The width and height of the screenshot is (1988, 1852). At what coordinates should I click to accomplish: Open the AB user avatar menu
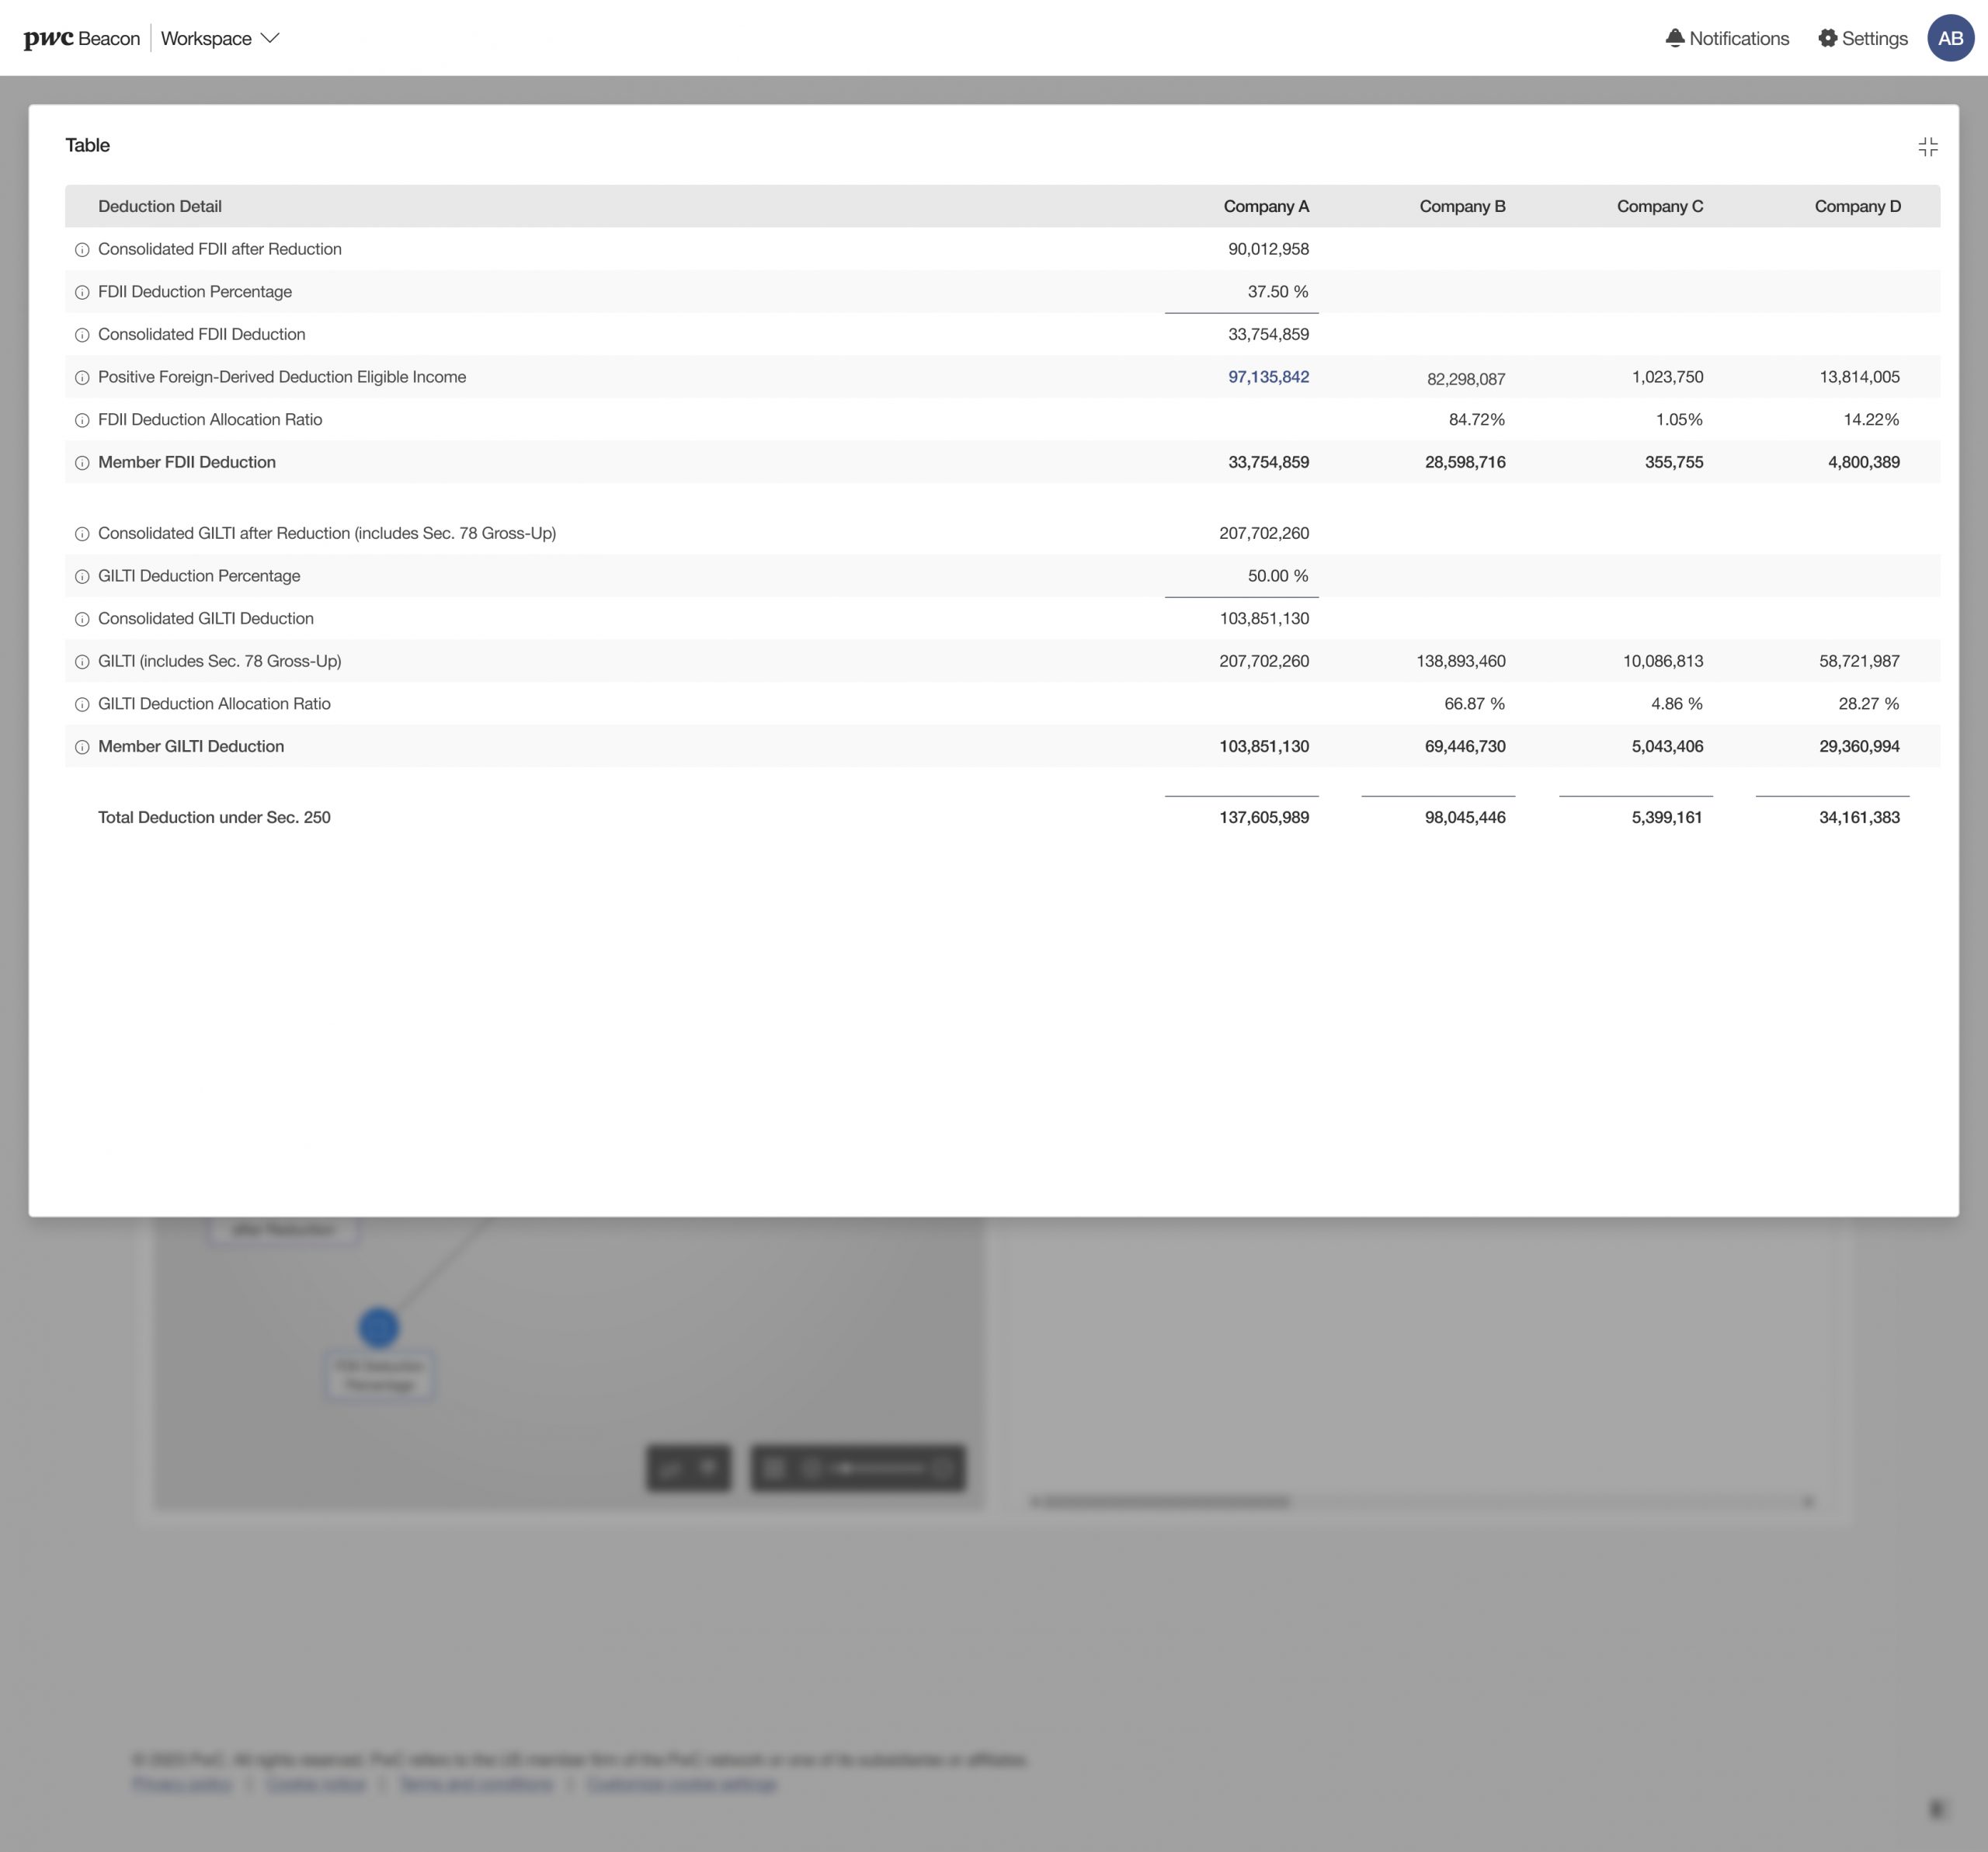coord(1950,38)
